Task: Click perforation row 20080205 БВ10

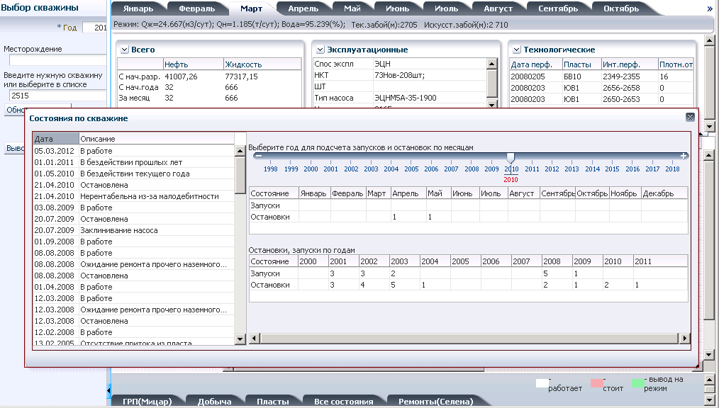Action: 601,76
